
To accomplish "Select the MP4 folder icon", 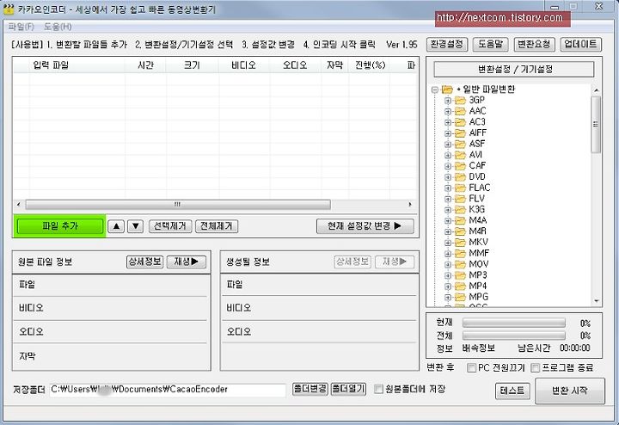I will [x=460, y=286].
